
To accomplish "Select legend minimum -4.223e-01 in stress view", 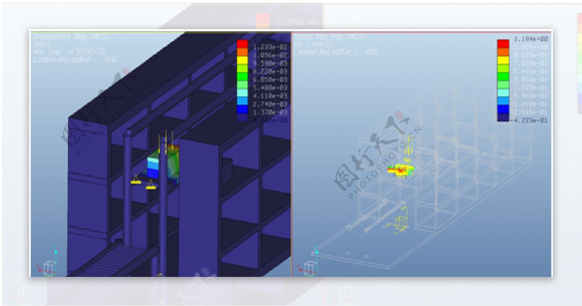I will tap(529, 120).
